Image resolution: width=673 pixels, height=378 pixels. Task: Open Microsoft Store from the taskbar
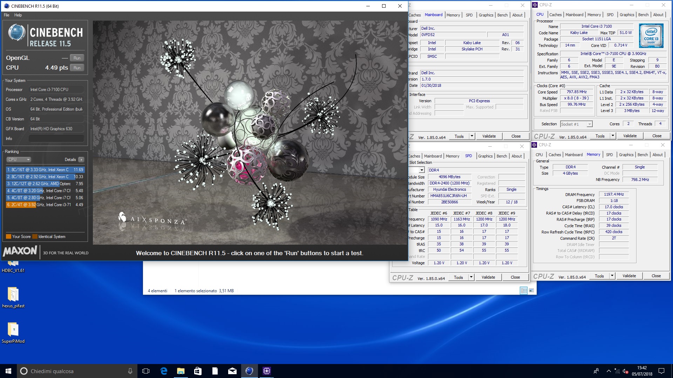tap(198, 371)
